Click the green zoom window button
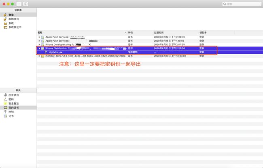The width and height of the screenshot is (263, 168). (13, 4)
